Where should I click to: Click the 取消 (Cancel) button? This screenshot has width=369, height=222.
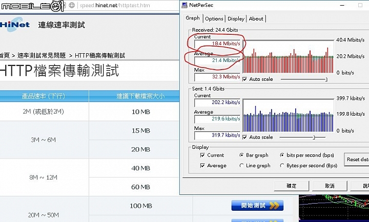click(x=330, y=186)
